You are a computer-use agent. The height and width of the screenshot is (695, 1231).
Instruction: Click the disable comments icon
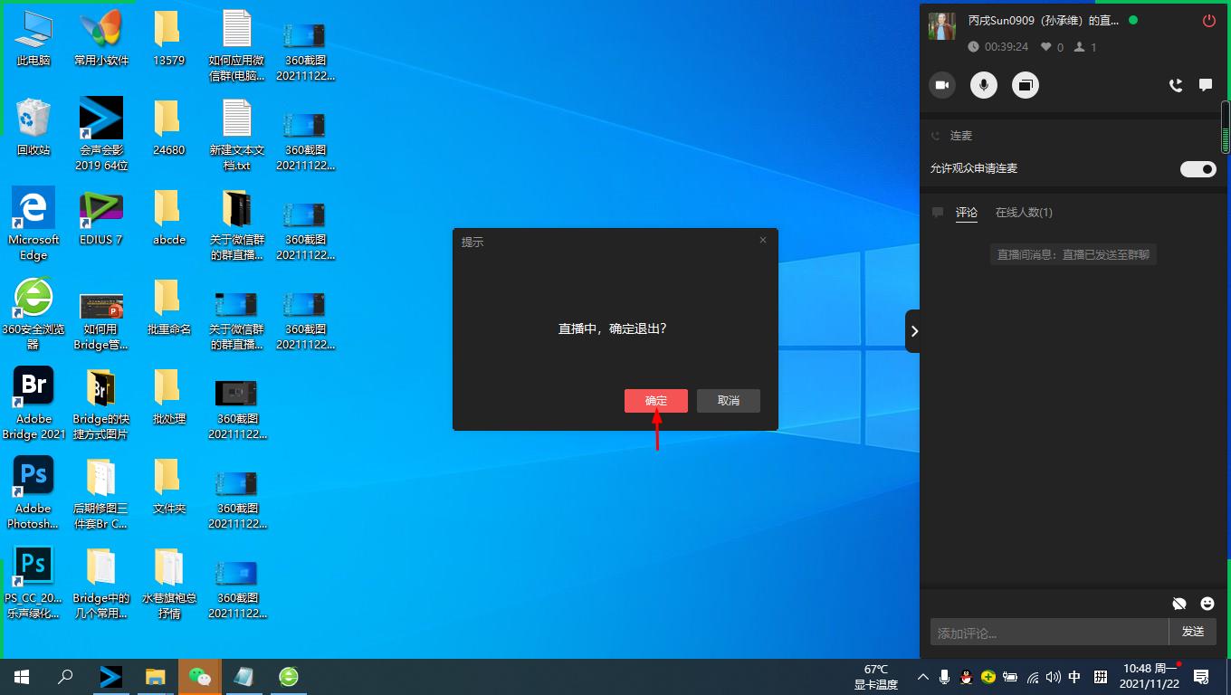click(1179, 604)
